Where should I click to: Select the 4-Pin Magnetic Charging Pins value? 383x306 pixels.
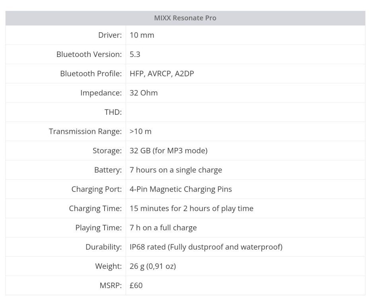click(x=181, y=189)
